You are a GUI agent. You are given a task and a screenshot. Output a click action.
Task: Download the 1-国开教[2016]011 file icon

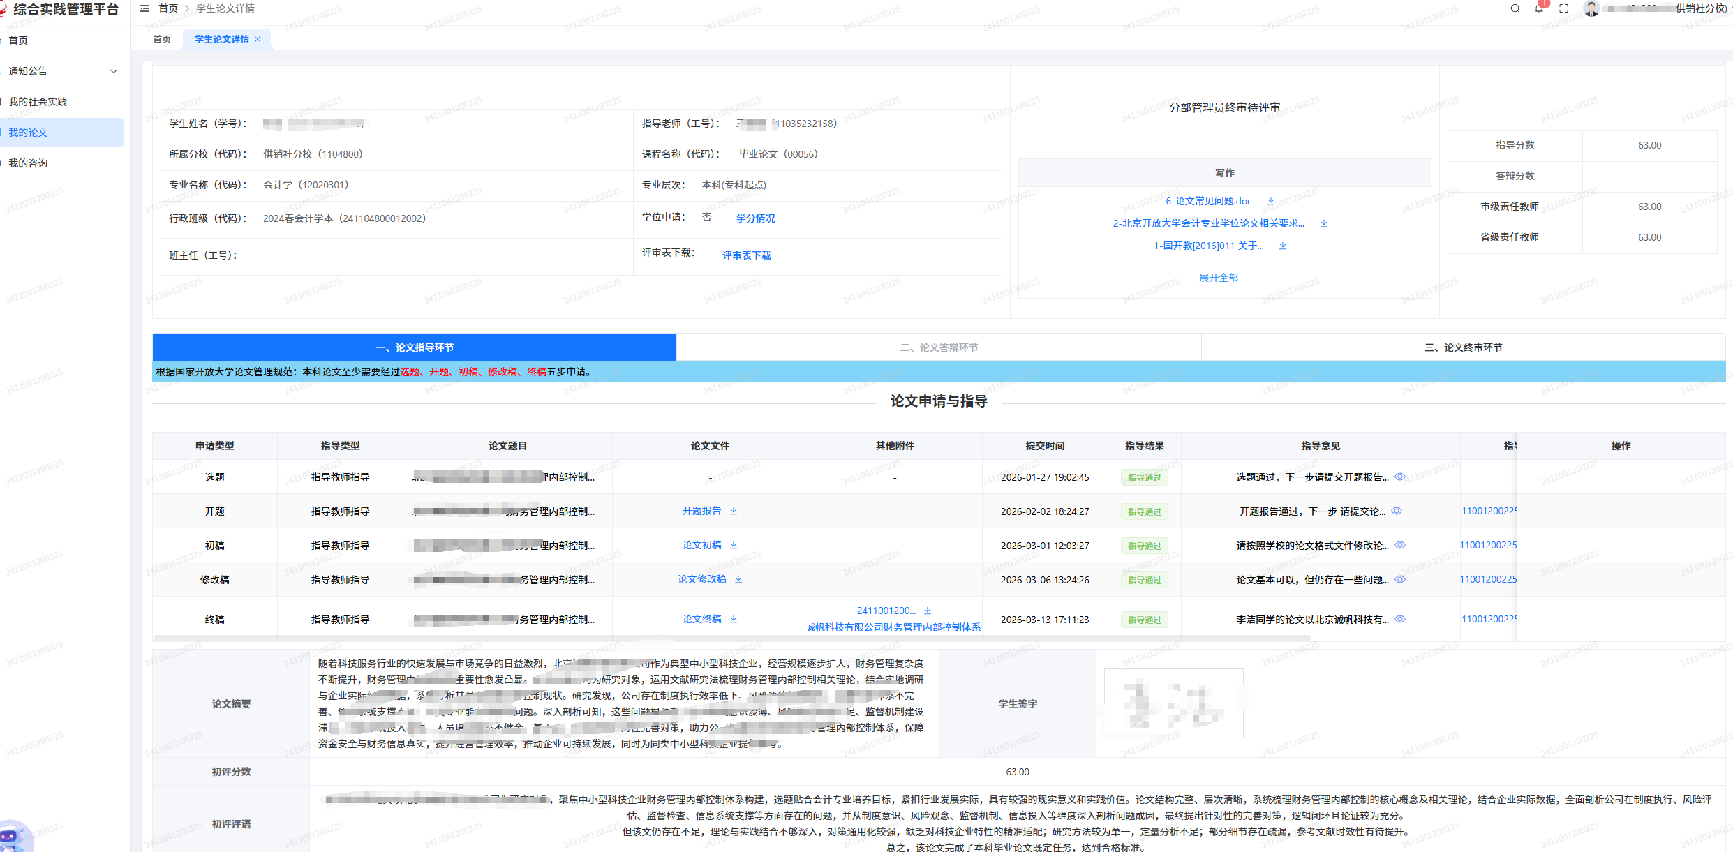[x=1283, y=246]
